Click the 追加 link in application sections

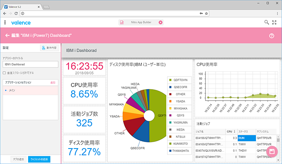(53, 83)
